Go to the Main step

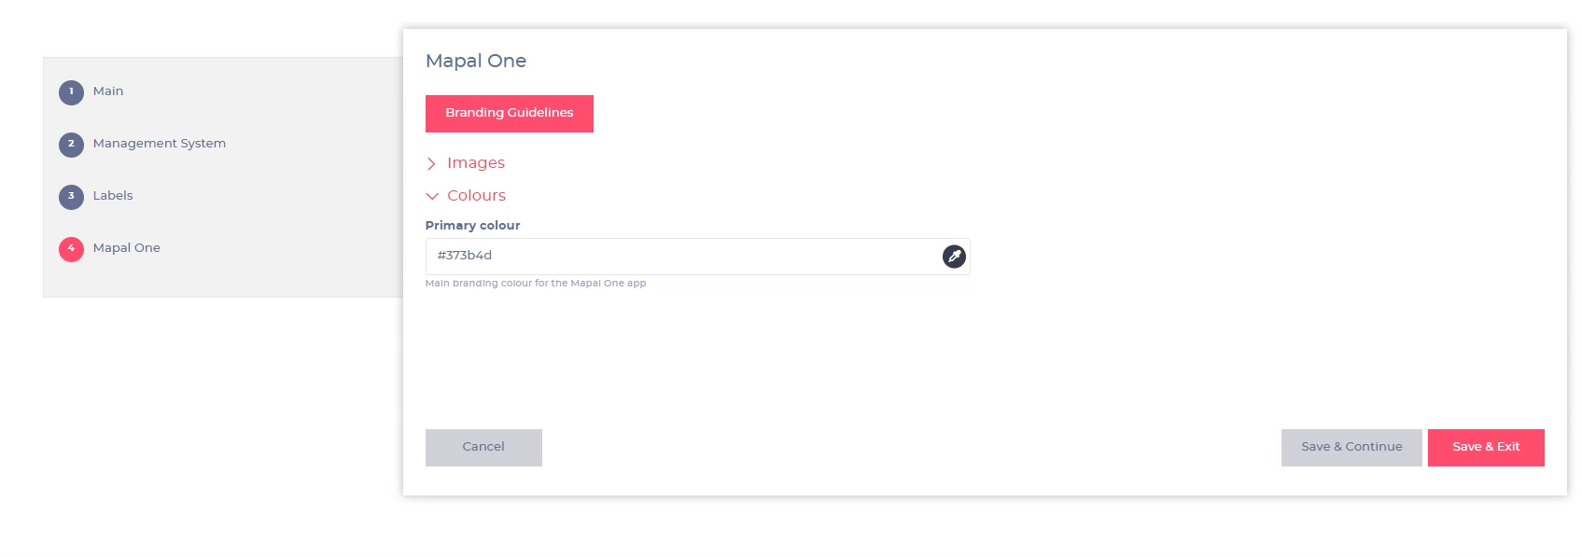coord(108,91)
